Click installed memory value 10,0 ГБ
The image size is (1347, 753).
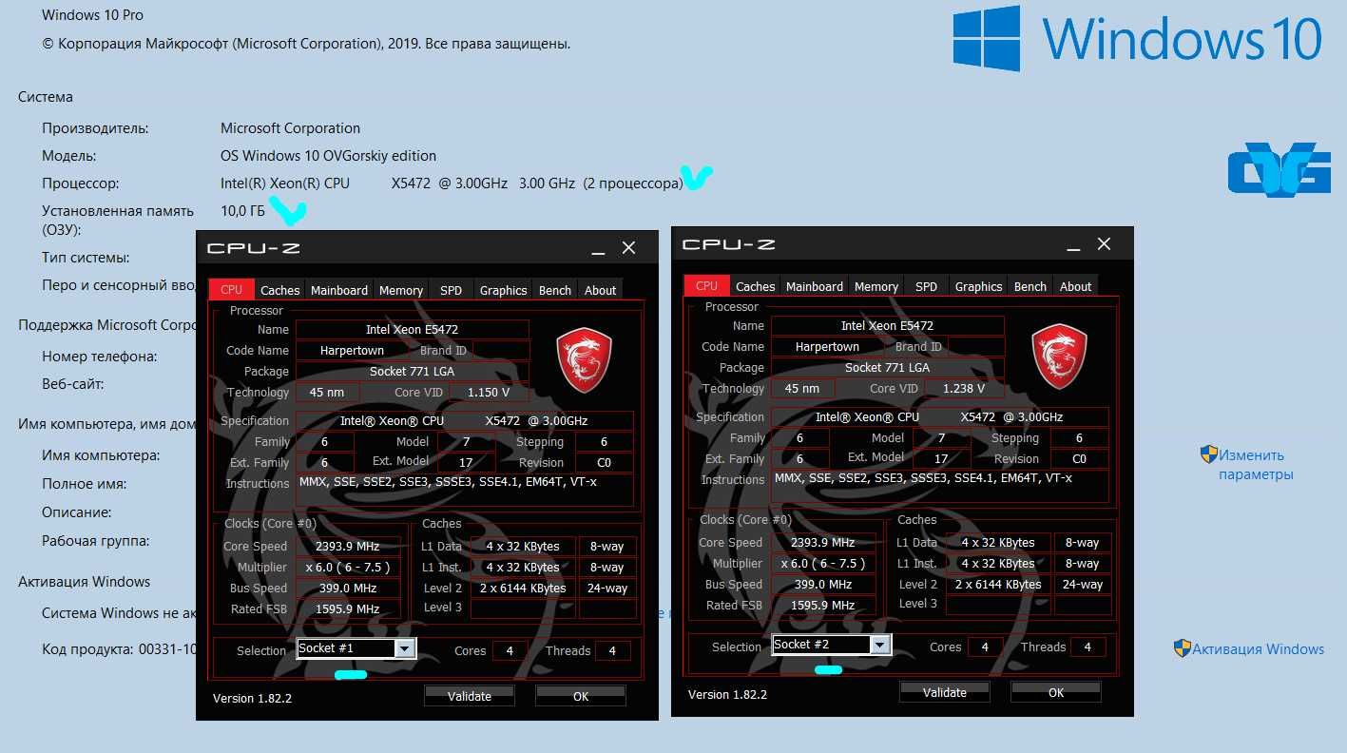point(242,210)
